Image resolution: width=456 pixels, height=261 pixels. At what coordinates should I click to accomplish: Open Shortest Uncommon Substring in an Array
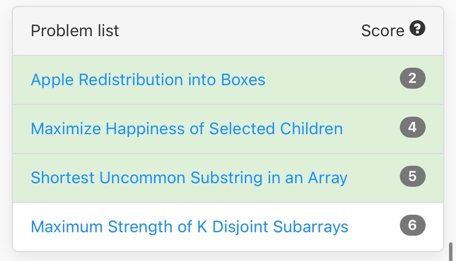point(189,178)
